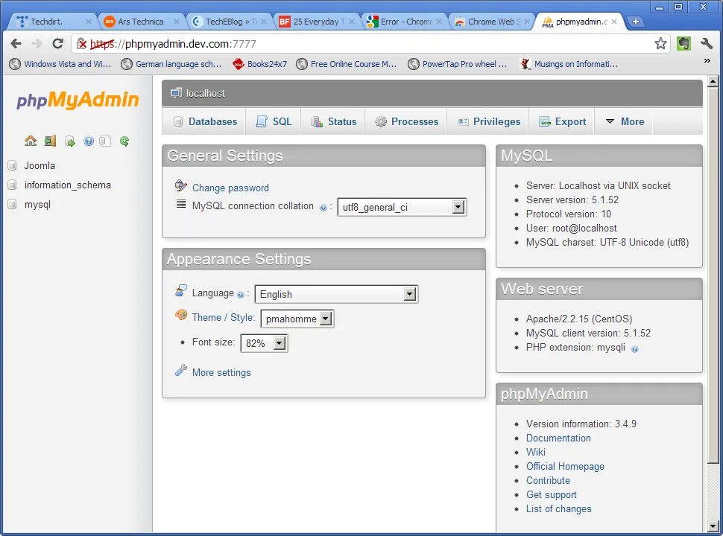
Task: Reload navigation frame with green arrow icon
Action: 124,141
